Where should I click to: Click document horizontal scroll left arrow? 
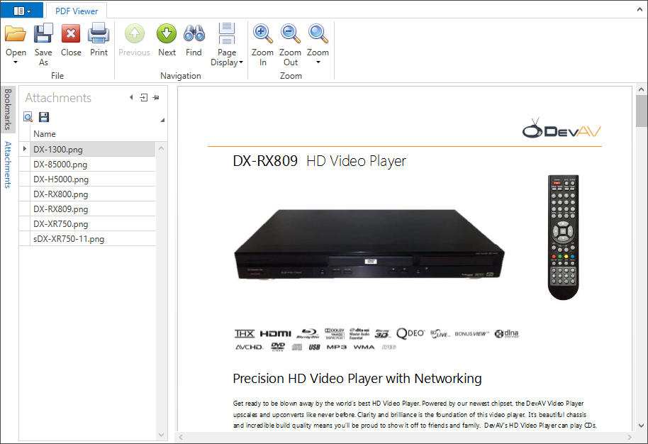pyautogui.click(x=181, y=437)
